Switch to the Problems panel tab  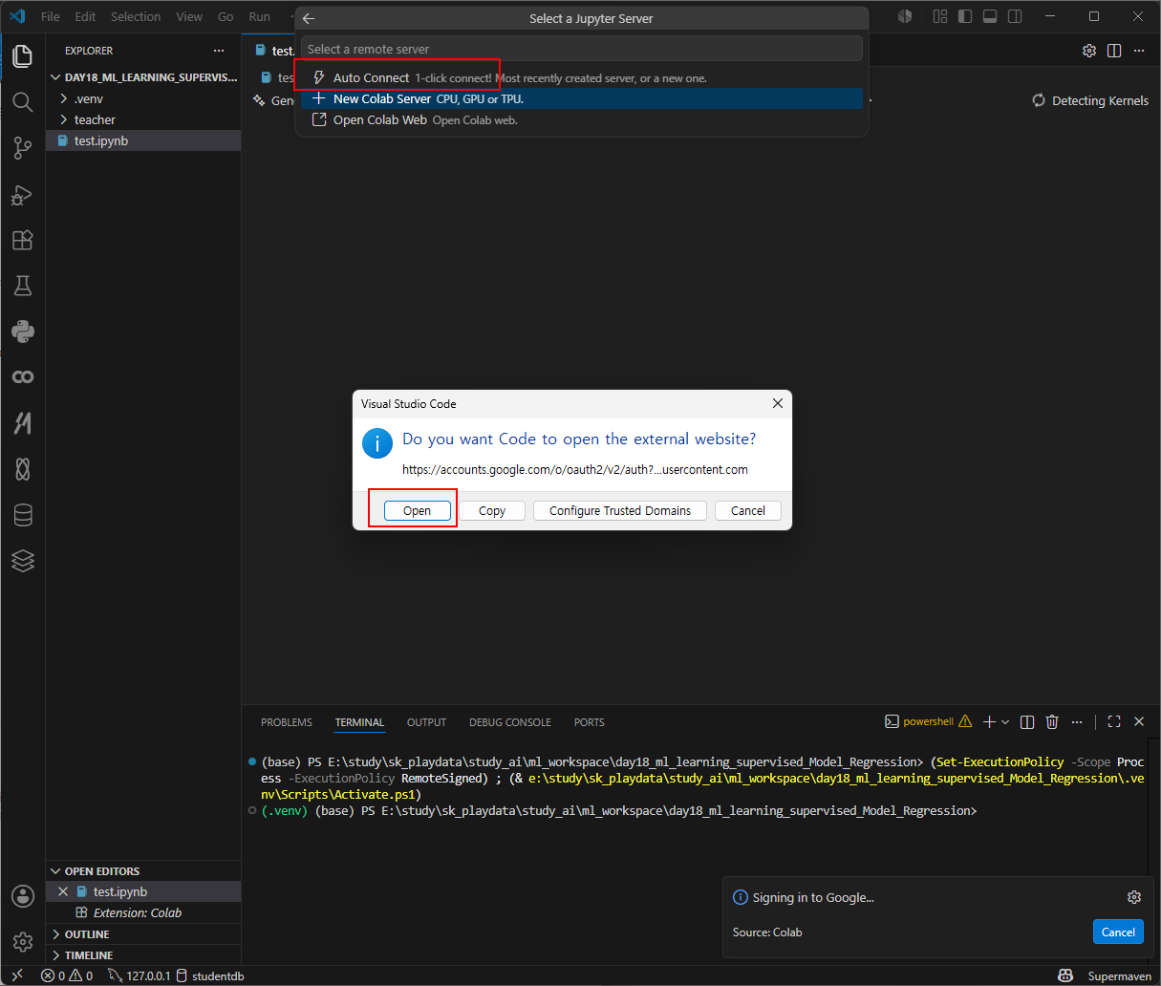287,722
